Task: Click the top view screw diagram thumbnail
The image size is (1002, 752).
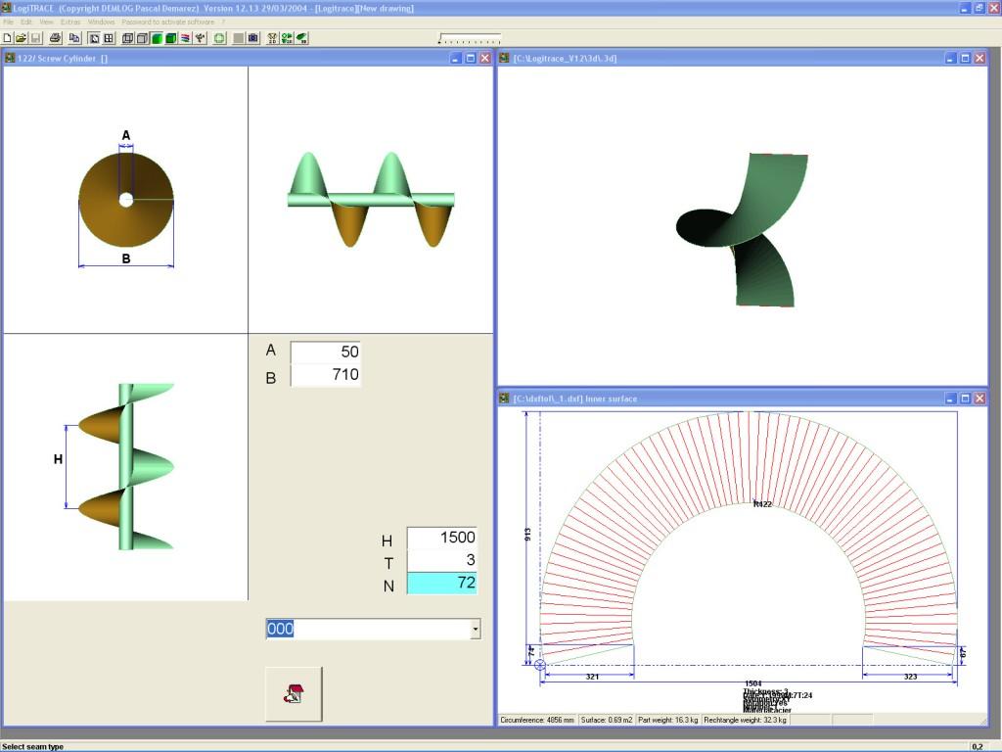Action: click(126, 200)
